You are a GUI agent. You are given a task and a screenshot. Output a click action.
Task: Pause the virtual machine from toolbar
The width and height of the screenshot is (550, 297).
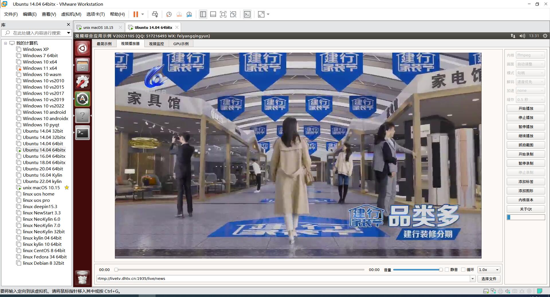pyautogui.click(x=135, y=14)
